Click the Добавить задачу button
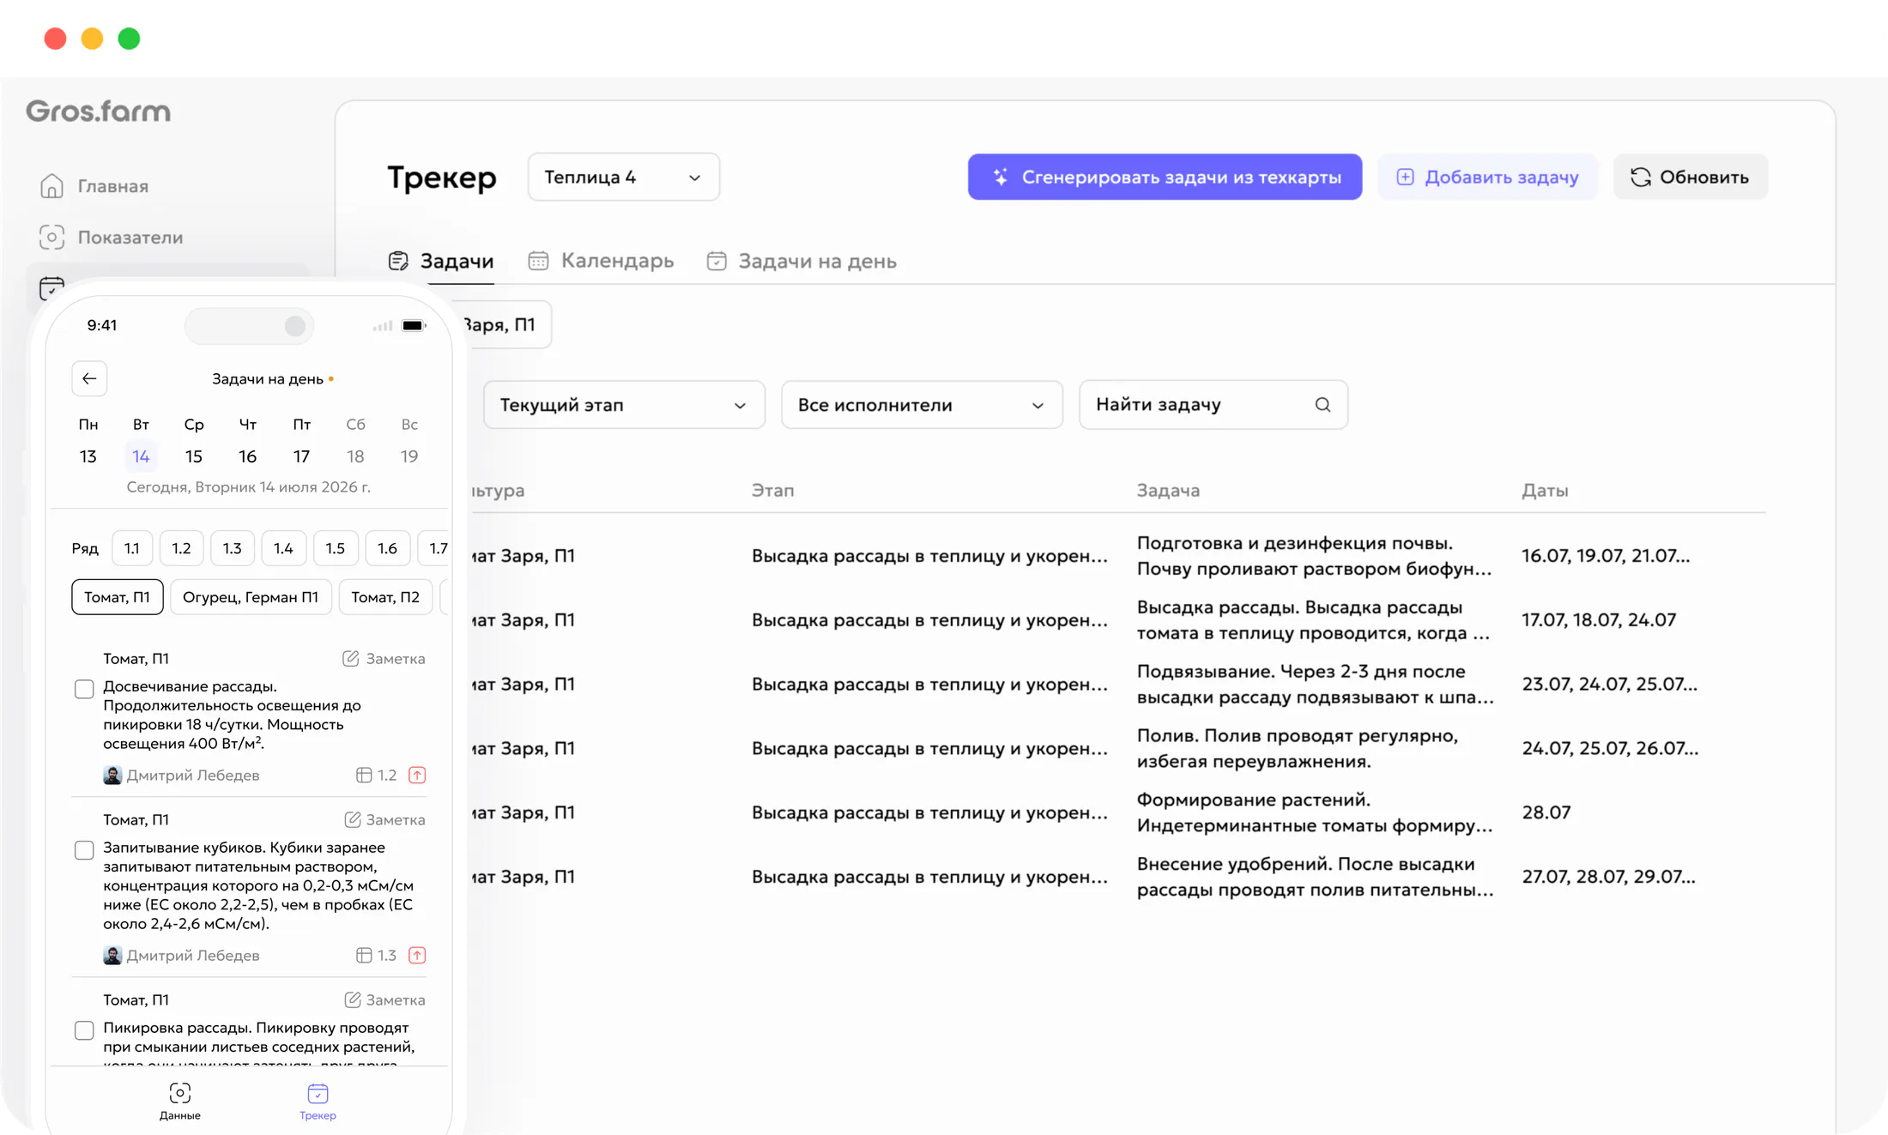 (x=1487, y=177)
